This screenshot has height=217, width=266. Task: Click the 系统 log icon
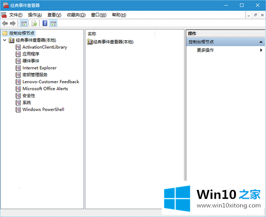(18, 103)
